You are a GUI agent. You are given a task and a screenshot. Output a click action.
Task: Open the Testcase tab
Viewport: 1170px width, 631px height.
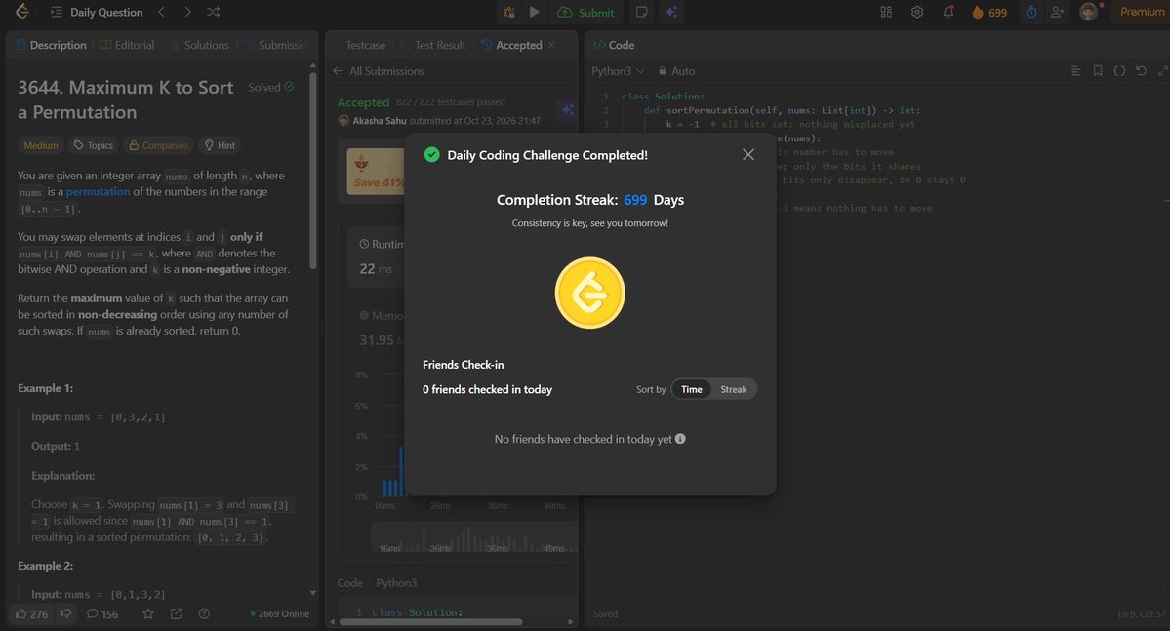[x=365, y=45]
